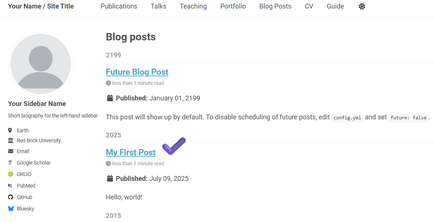Select Blog Posts in navigation bar
The height and width of the screenshot is (222, 434).
tap(275, 6)
